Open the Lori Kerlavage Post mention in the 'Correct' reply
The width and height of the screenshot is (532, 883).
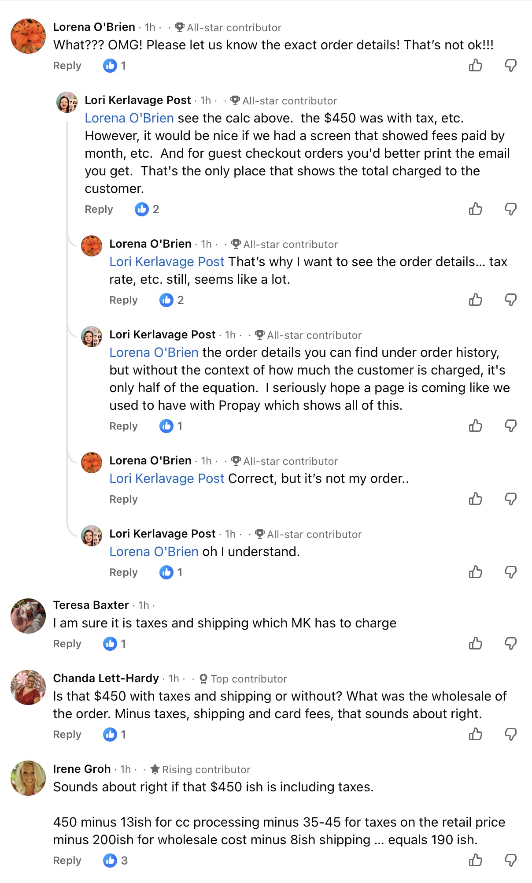click(x=167, y=479)
